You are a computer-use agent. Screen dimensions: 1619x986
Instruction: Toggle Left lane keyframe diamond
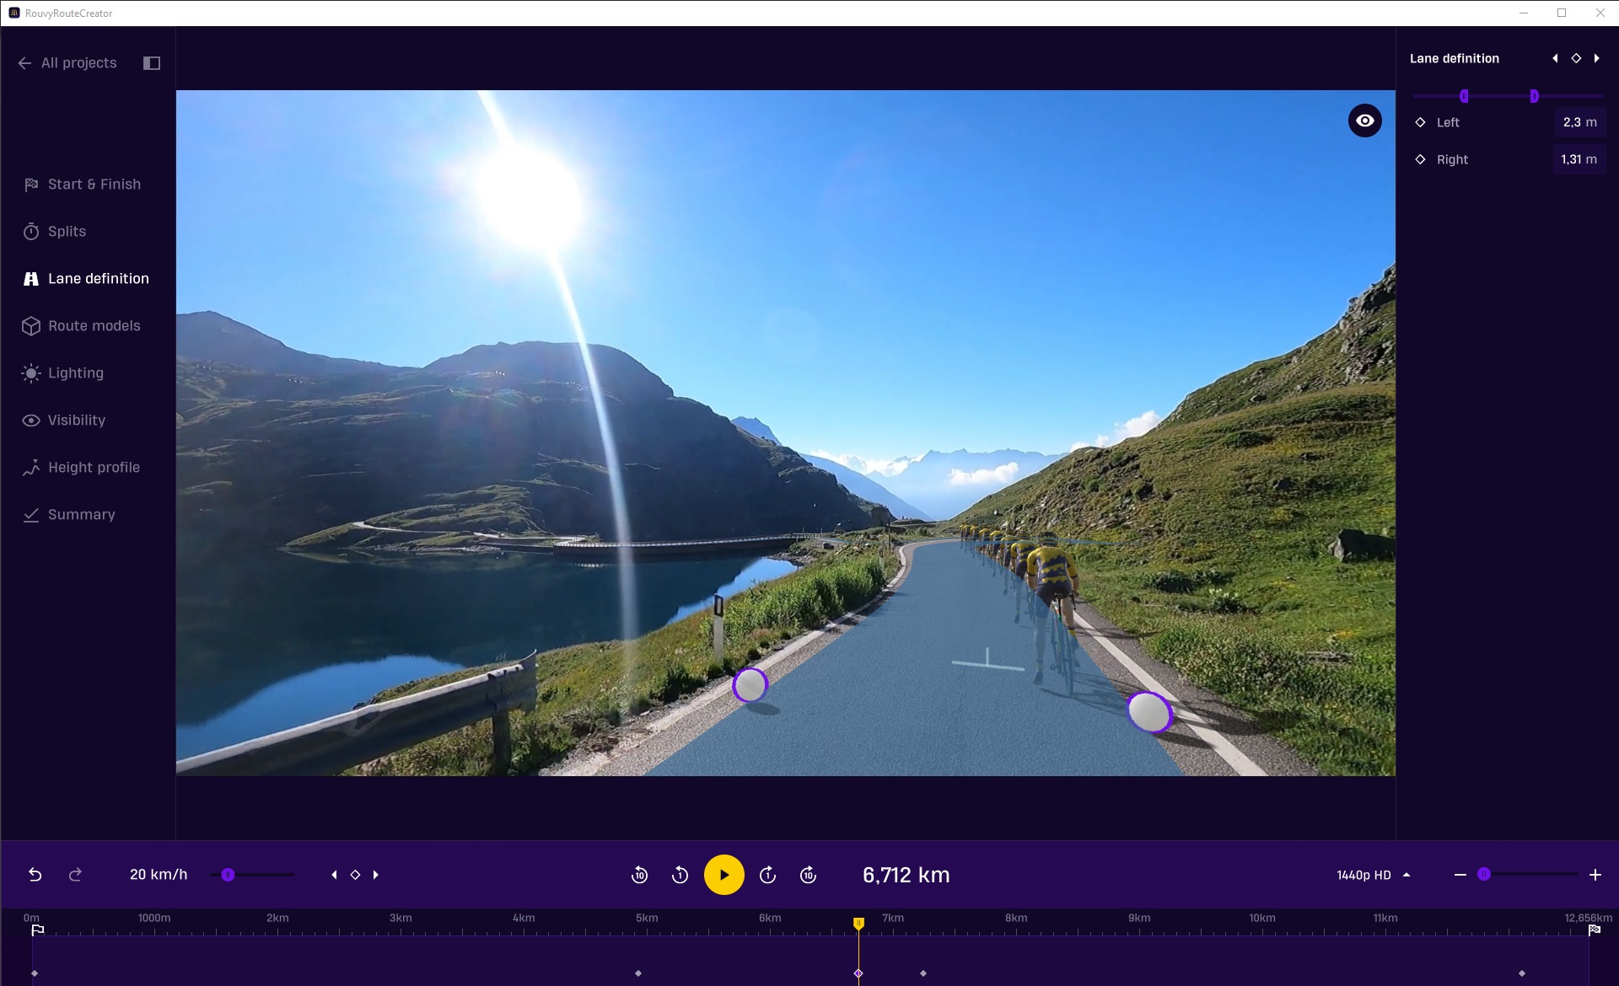[1420, 122]
